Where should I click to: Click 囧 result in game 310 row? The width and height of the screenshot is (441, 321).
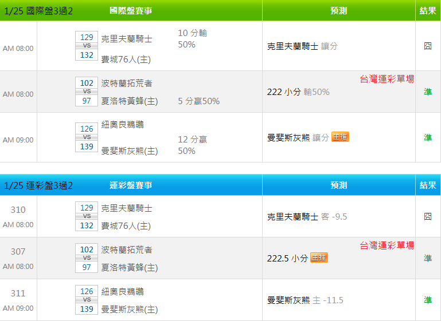click(428, 216)
